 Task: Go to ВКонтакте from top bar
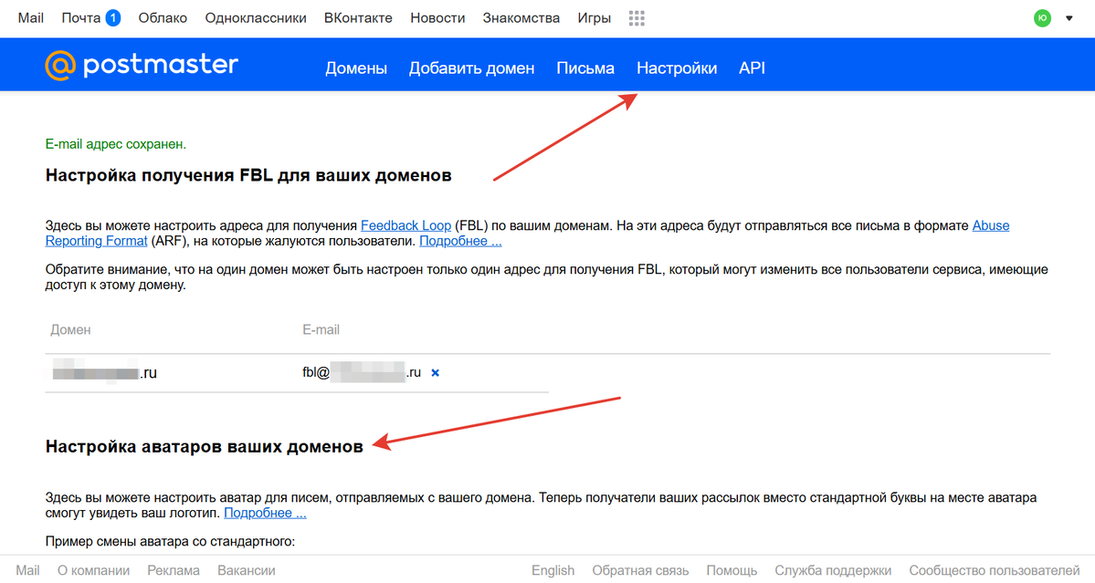click(358, 18)
